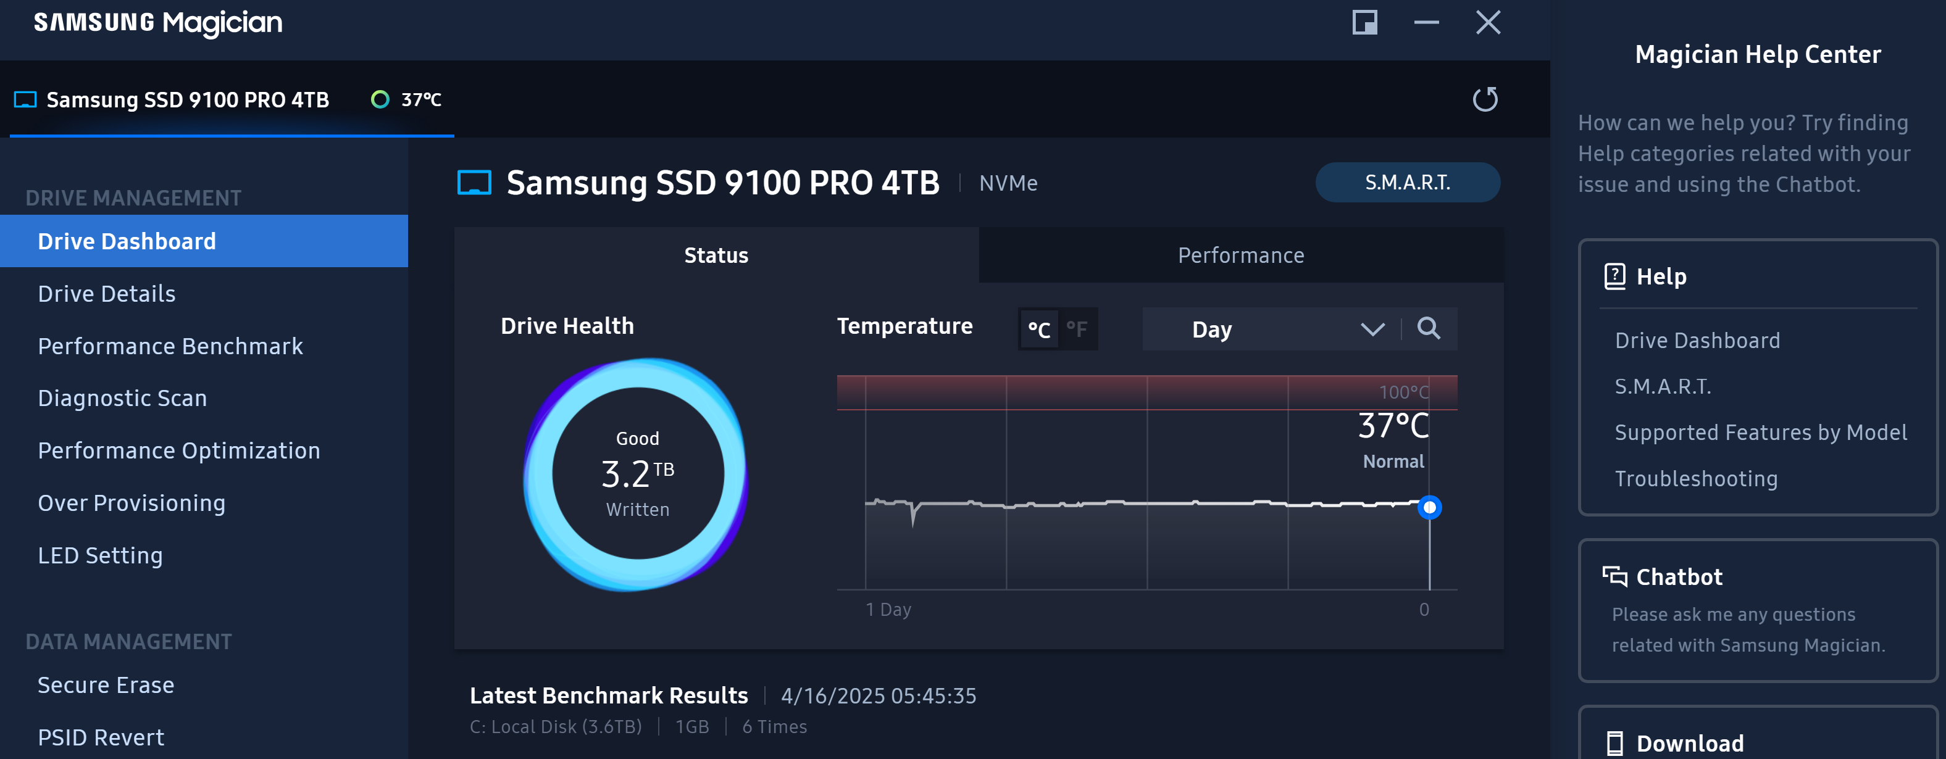This screenshot has width=1946, height=759.
Task: Click green temperature status ring in drive tab
Action: [x=380, y=100]
